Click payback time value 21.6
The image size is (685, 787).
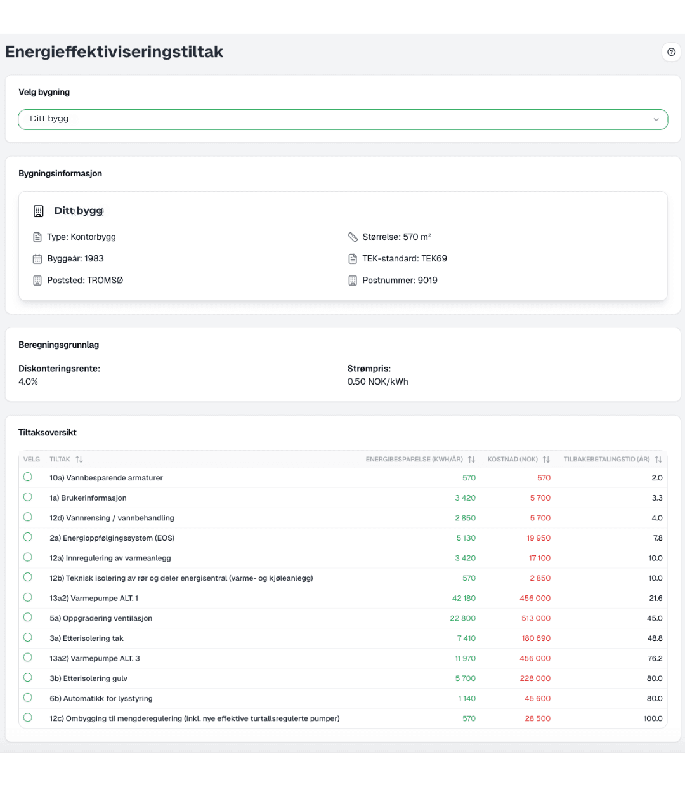tap(656, 599)
